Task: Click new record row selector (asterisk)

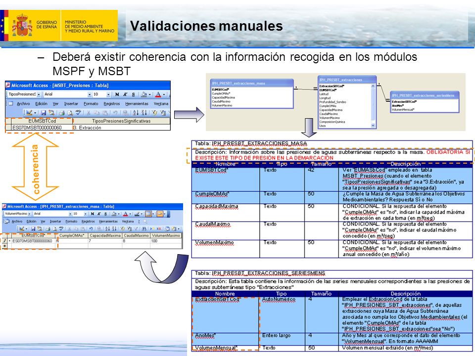Action: (x=4, y=246)
